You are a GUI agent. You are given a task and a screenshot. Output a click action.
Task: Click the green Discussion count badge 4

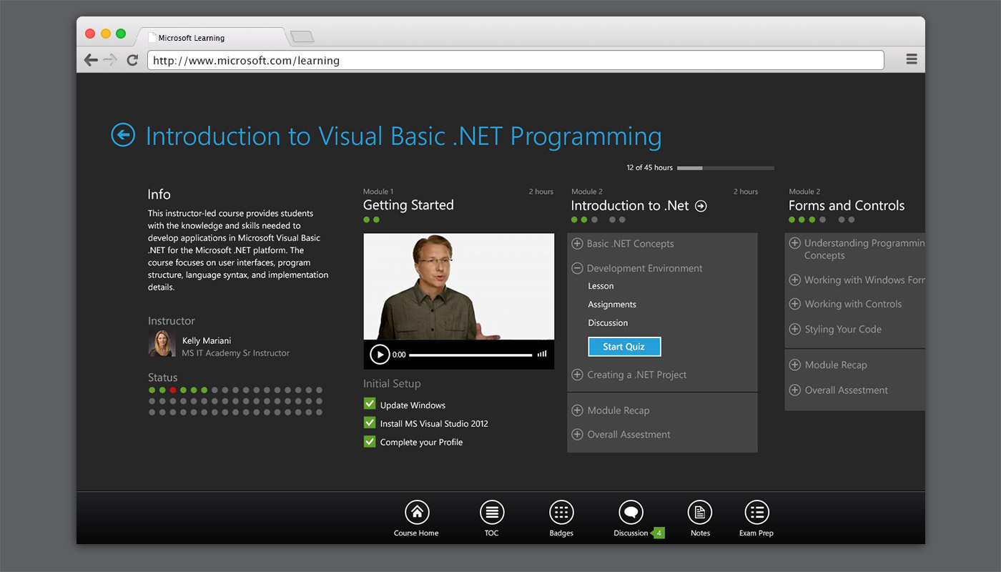point(658,533)
